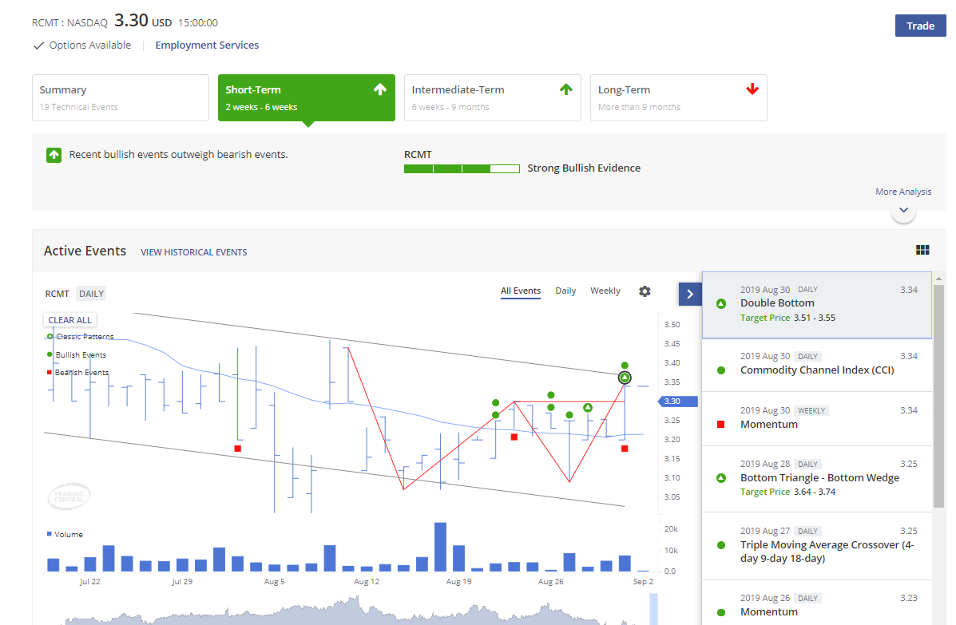Image resolution: width=956 pixels, height=625 pixels.
Task: Toggle Bearish Events legend item
Action: [78, 372]
